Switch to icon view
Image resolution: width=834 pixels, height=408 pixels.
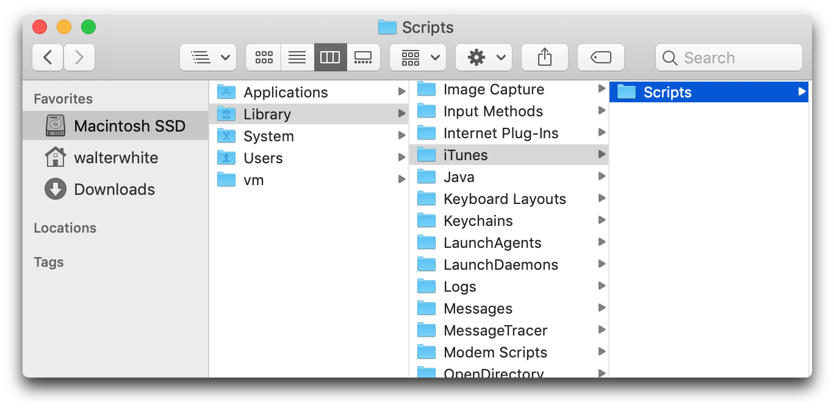[x=264, y=58]
